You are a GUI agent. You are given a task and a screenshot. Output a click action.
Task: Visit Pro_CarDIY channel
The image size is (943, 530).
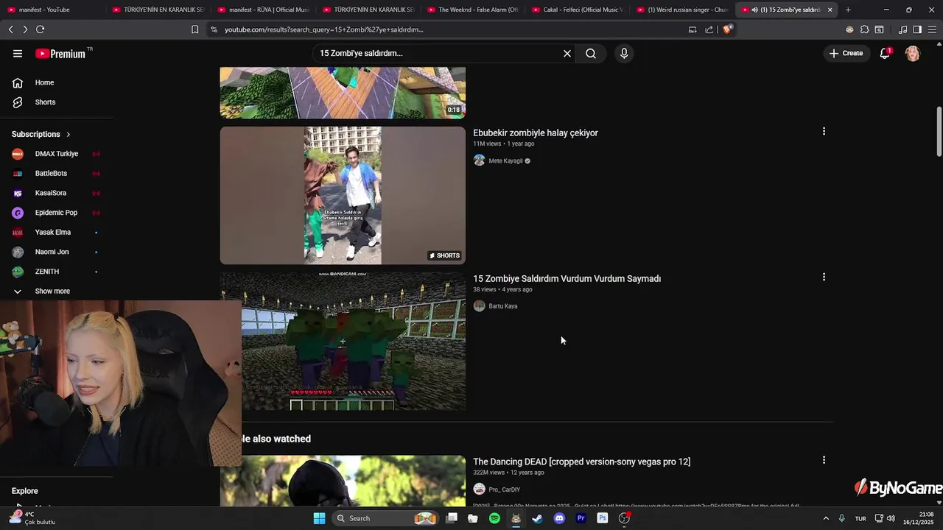[x=505, y=490]
